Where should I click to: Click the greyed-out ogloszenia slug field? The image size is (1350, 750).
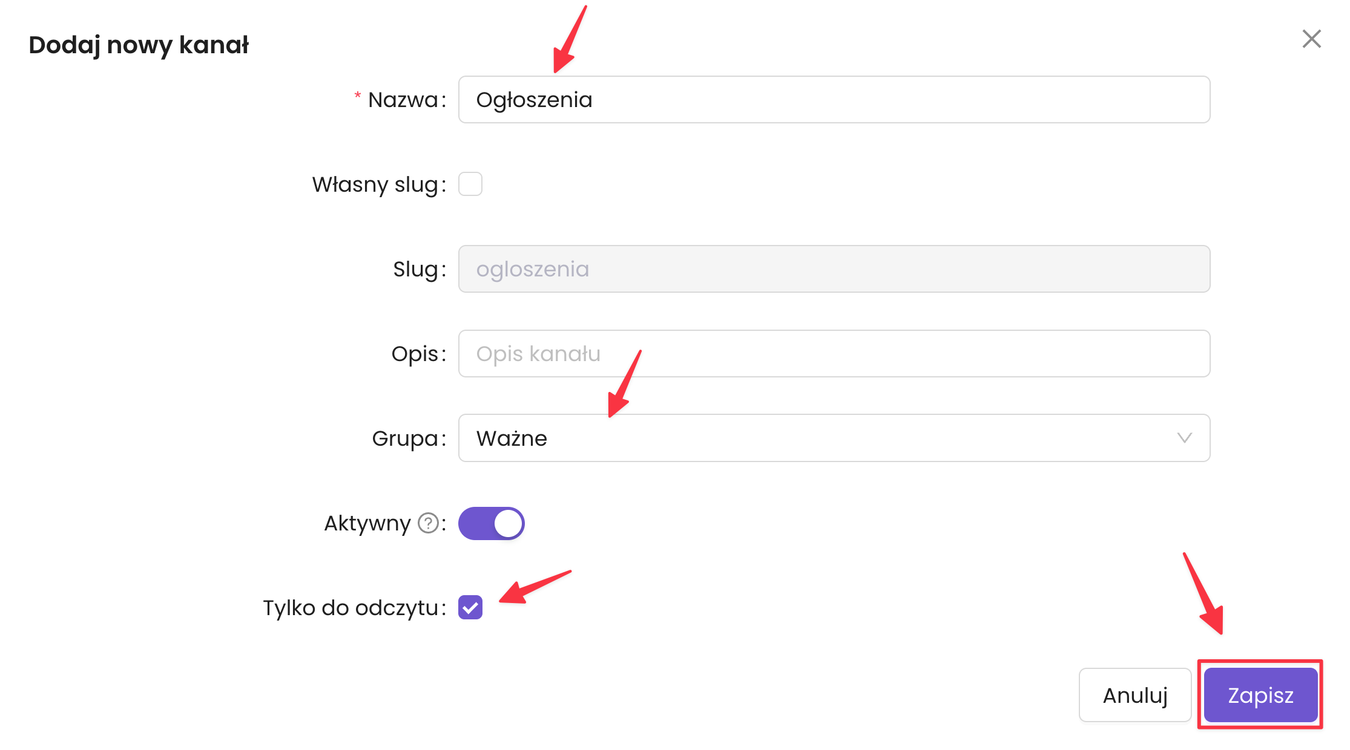(x=833, y=269)
